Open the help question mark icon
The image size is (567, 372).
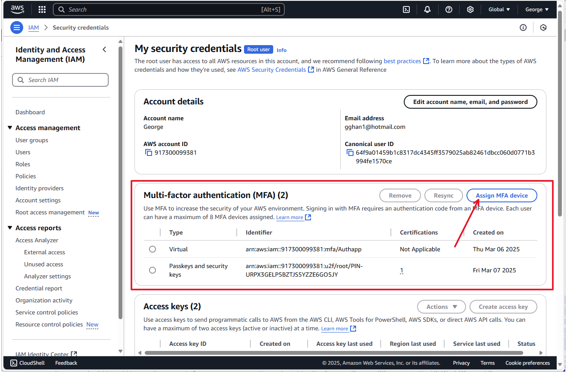click(x=449, y=9)
